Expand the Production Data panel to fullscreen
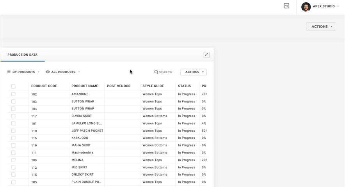345x187 pixels. 206,55
